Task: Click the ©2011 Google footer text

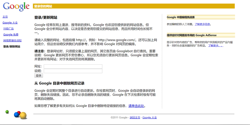Action: coord(119,118)
